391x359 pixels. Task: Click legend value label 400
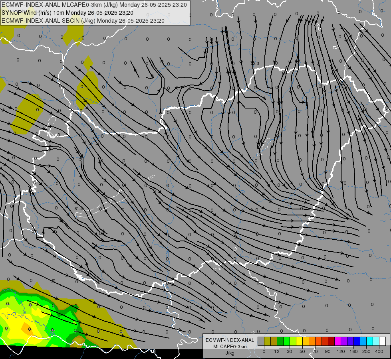pos(379,351)
